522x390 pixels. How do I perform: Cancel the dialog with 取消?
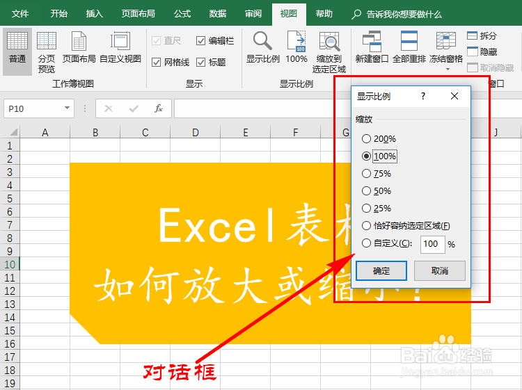coord(439,270)
